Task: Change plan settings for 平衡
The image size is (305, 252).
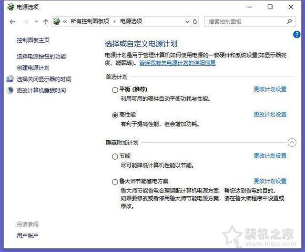Action: 270,89
